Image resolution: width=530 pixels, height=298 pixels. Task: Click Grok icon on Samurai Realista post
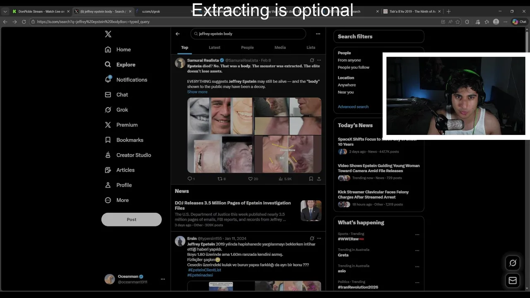pyautogui.click(x=312, y=60)
